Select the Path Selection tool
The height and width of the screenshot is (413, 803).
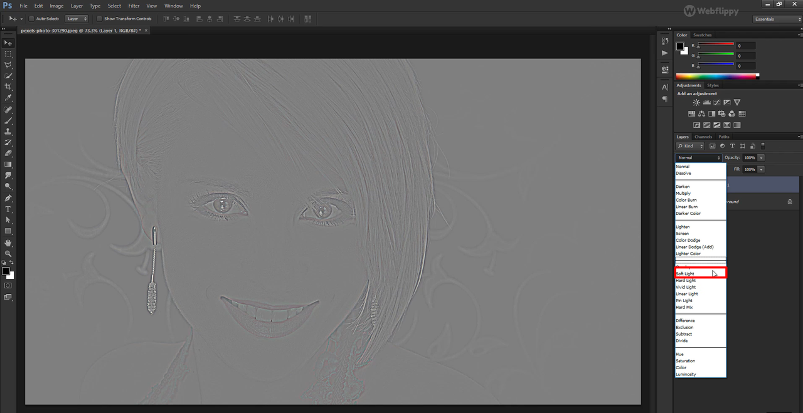[x=8, y=220]
